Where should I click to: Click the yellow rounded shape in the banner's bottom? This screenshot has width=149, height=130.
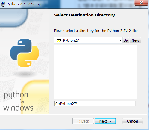(35, 97)
